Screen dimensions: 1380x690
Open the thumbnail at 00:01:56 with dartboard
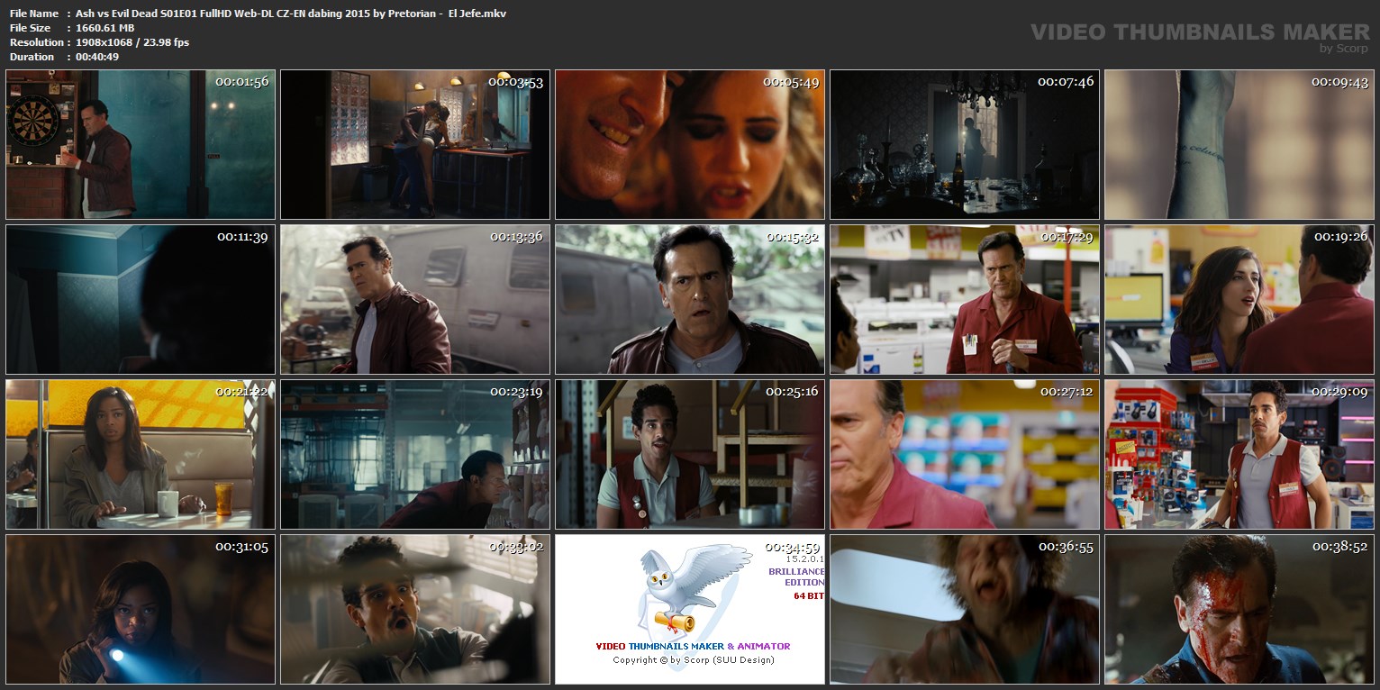pyautogui.click(x=141, y=145)
